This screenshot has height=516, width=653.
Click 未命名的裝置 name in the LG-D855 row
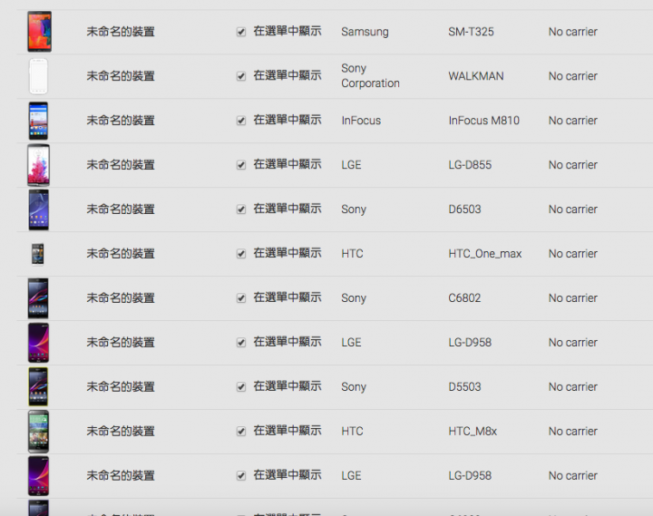point(121,165)
